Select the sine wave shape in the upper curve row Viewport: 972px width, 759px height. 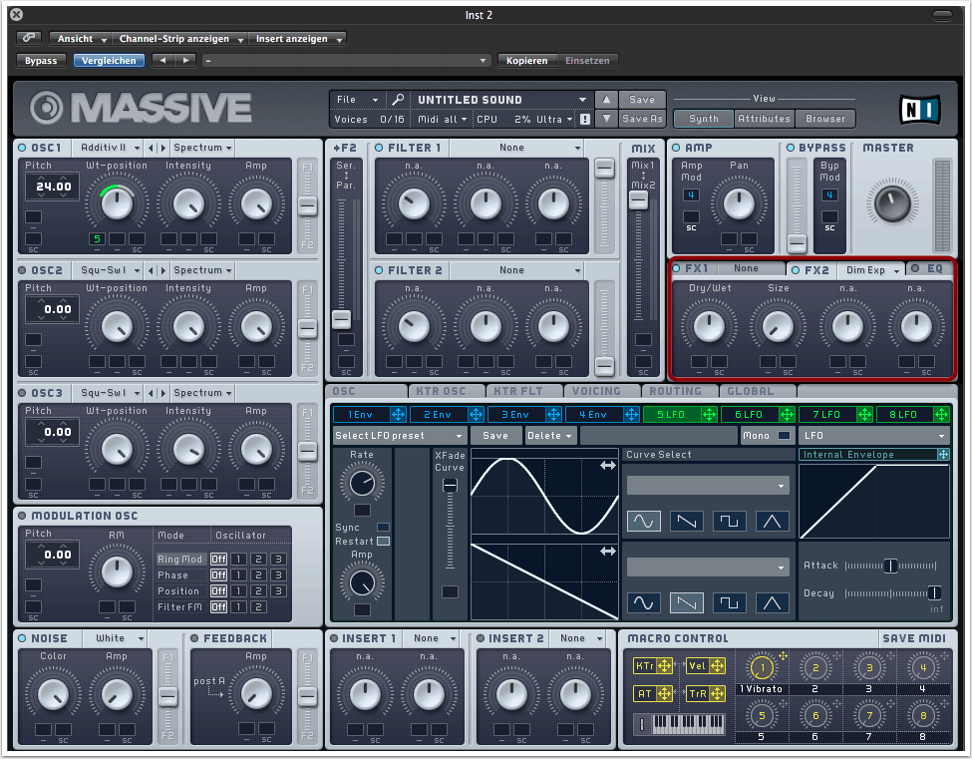tap(643, 520)
